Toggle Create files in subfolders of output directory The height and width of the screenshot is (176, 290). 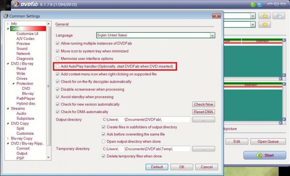103,127
